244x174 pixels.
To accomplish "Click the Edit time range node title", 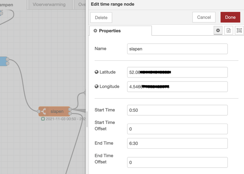I will coord(113,4).
